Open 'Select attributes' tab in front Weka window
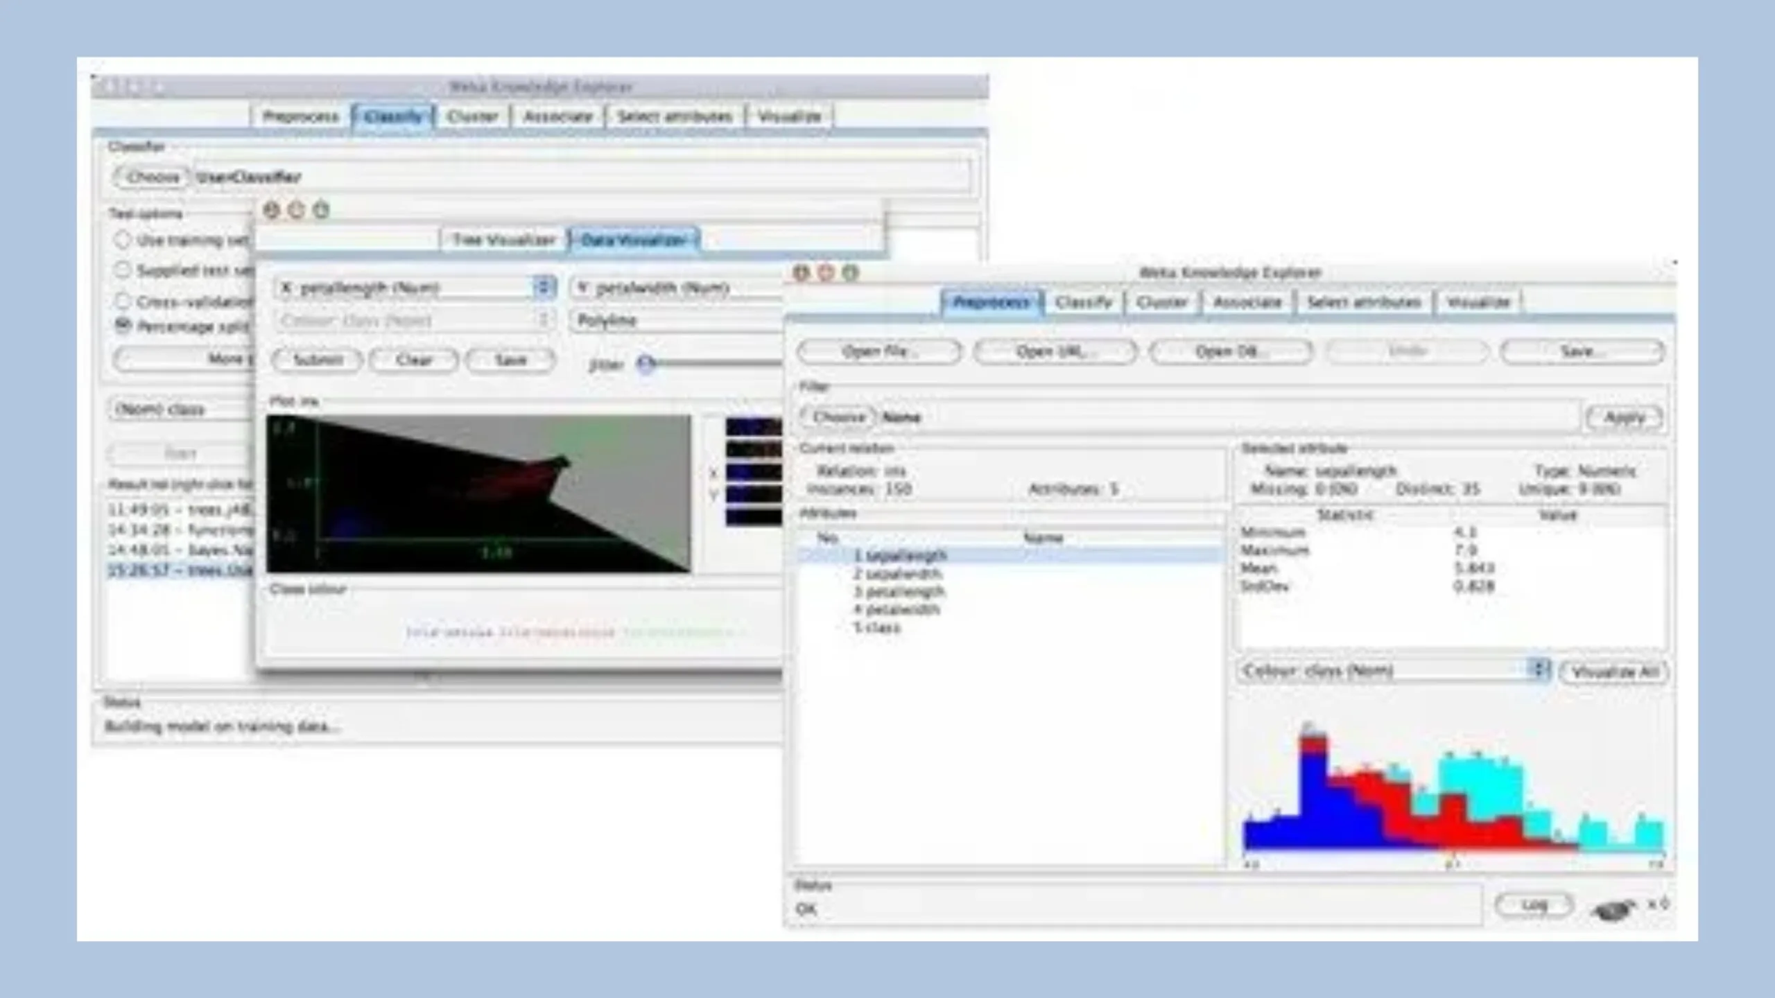 point(1364,302)
